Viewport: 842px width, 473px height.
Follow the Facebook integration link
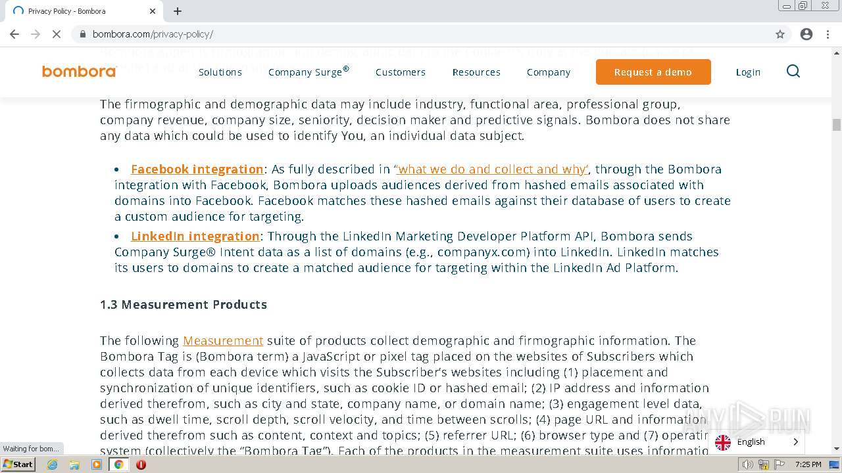click(197, 169)
